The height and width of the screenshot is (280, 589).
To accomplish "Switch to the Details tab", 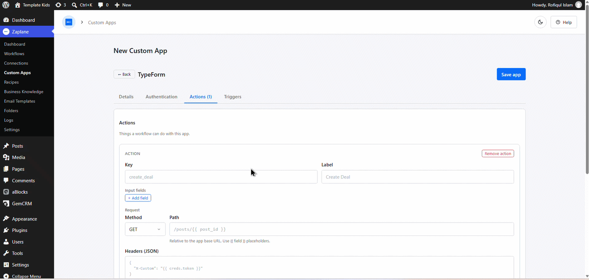I will coord(126,97).
